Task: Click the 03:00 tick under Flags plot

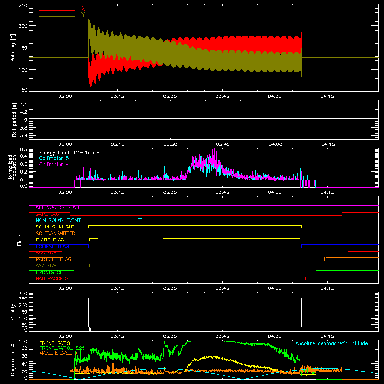Action: pos(65,288)
